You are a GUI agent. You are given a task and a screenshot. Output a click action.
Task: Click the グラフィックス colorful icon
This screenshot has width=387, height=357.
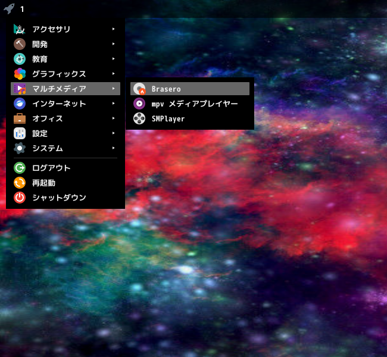[x=20, y=74]
